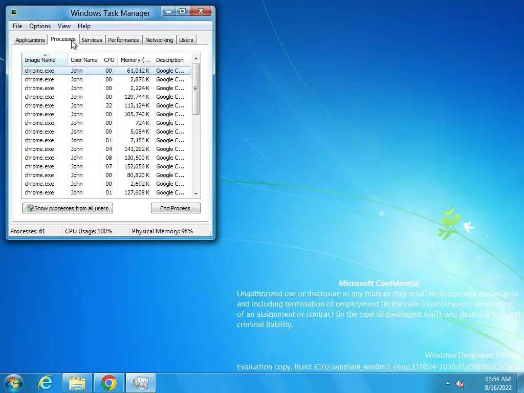Switch to the Performance tab
This screenshot has width=524, height=393.
pyautogui.click(x=124, y=40)
